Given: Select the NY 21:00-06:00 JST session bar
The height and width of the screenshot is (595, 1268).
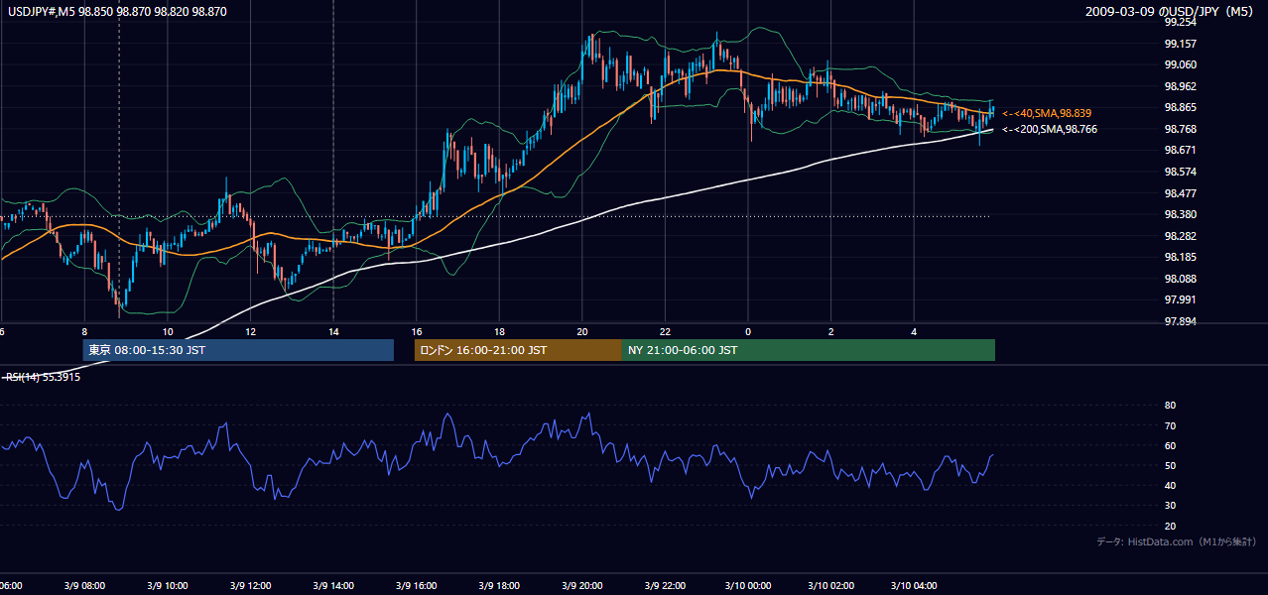Looking at the screenshot, I should [x=809, y=350].
